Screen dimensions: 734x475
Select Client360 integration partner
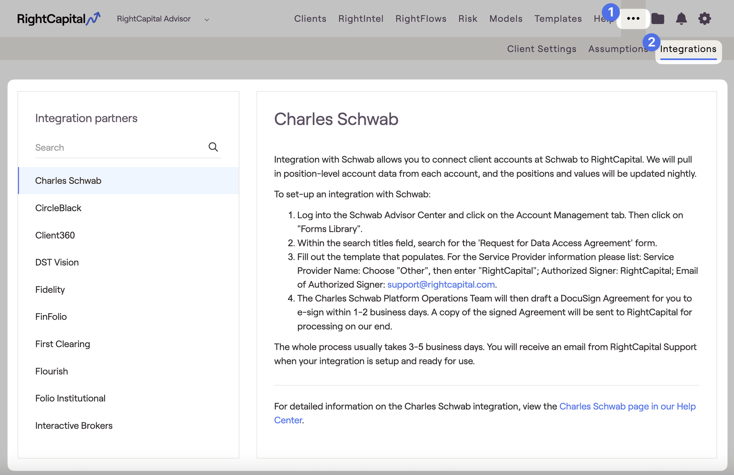click(128, 235)
